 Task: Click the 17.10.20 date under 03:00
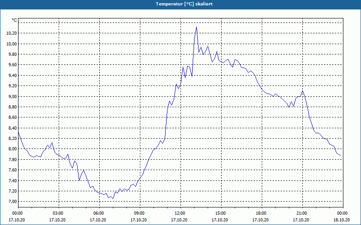57,220
